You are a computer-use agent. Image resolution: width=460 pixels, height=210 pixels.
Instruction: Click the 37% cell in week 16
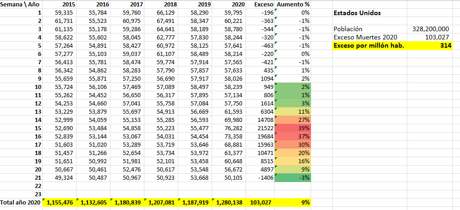pos(293,136)
